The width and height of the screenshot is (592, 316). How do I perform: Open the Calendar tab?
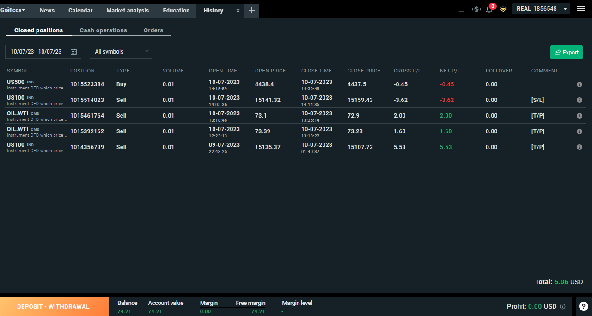80,10
